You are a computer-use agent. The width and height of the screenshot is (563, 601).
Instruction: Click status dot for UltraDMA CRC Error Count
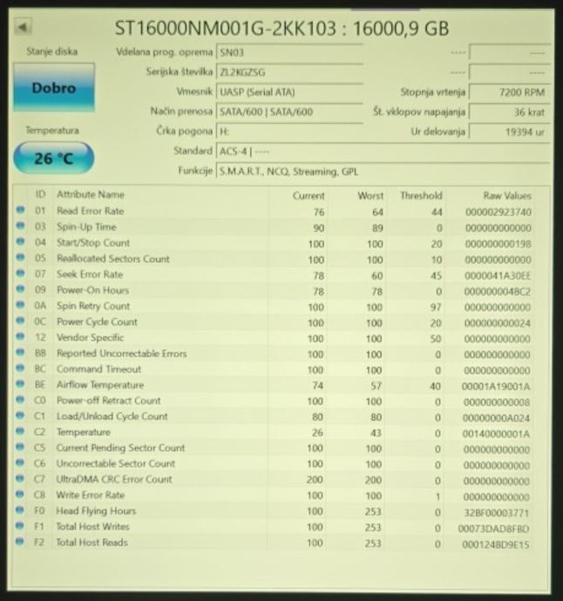click(20, 480)
